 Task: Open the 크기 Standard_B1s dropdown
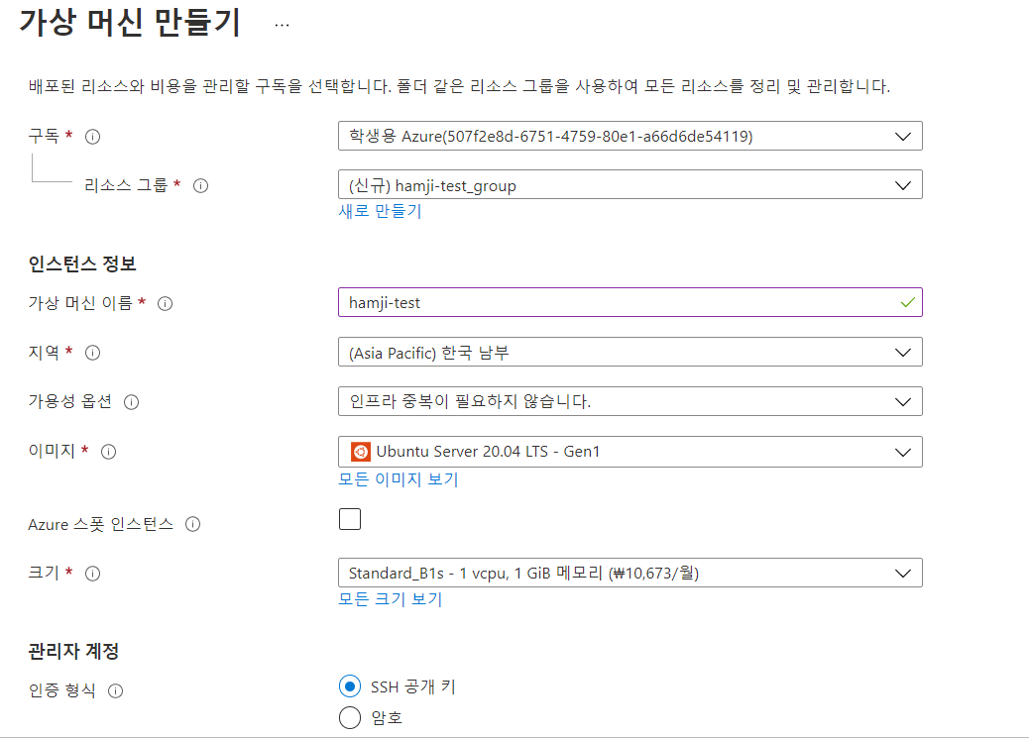[630, 573]
